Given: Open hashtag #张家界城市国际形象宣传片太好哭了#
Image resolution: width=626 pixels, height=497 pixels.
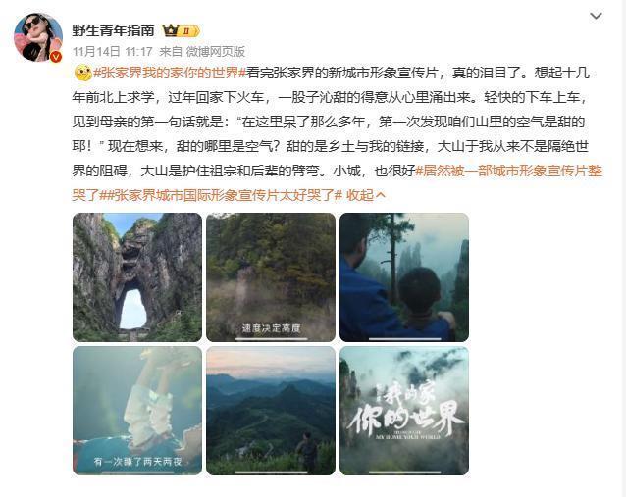Looking at the screenshot, I should tap(221, 195).
